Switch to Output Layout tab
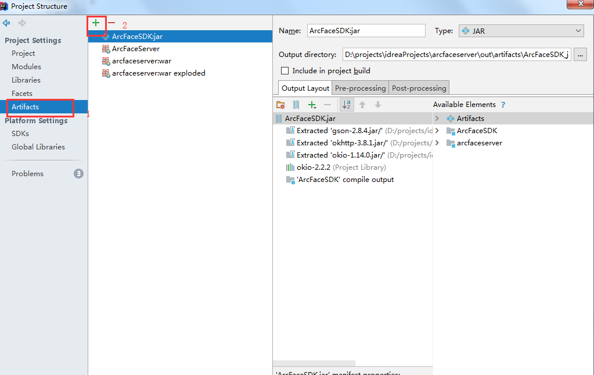Viewport: 594px width, 375px height. coord(305,88)
